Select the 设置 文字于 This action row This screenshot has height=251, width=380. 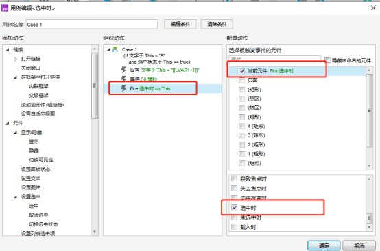tap(163, 70)
